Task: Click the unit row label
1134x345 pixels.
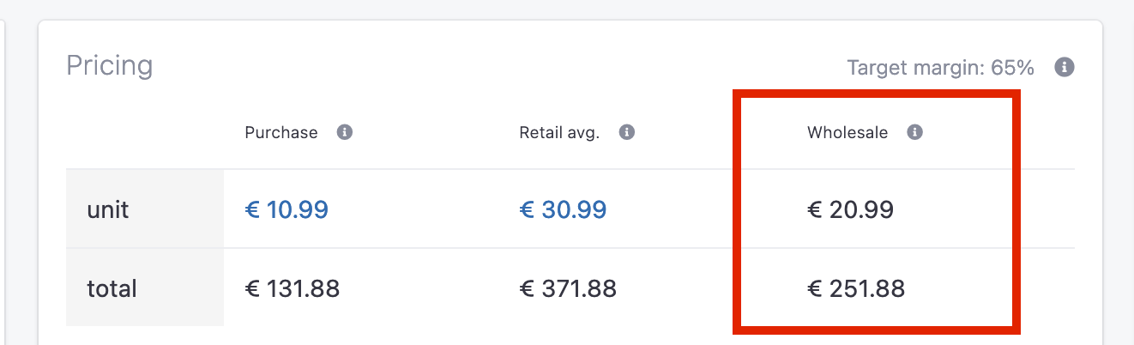Action: (108, 209)
